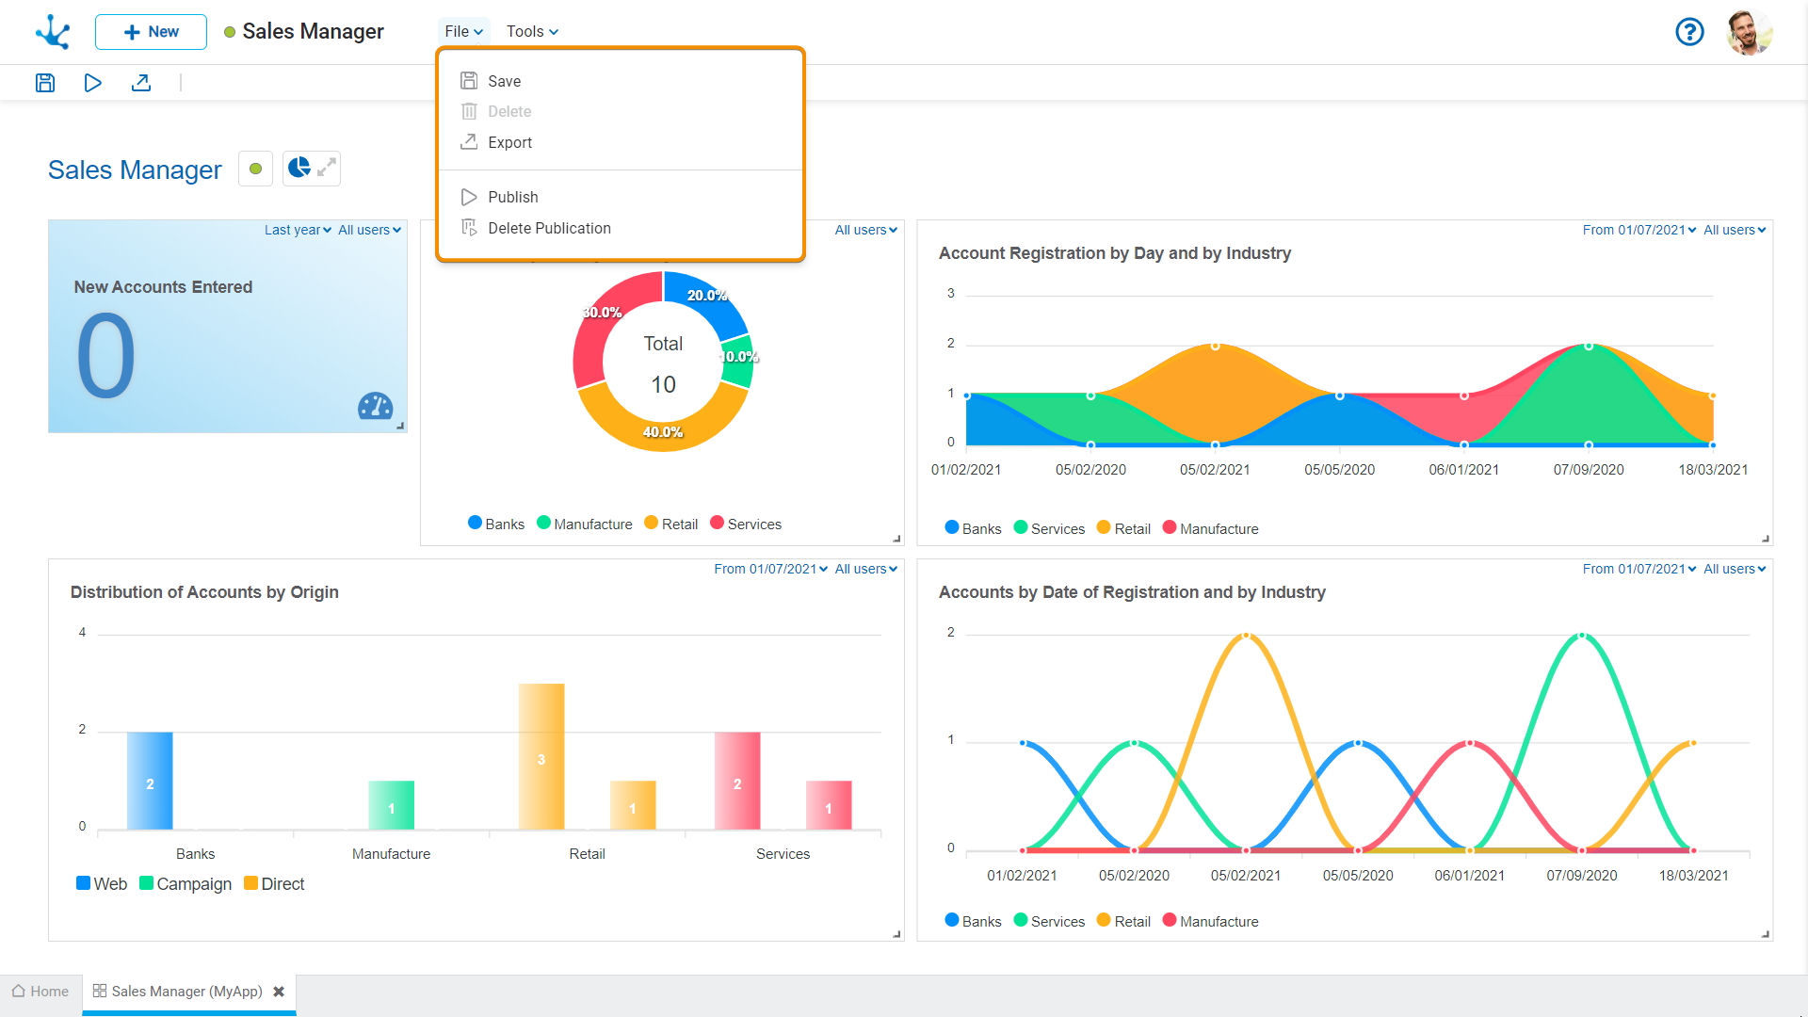The height and width of the screenshot is (1017, 1808).
Task: Click the blue Banks bar with value 2
Action: point(150,782)
